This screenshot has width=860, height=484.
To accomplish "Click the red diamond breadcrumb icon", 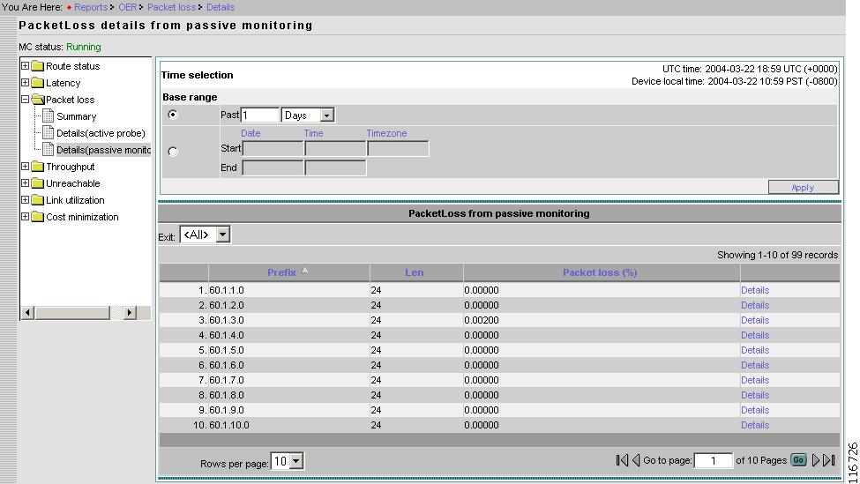I will [69, 8].
